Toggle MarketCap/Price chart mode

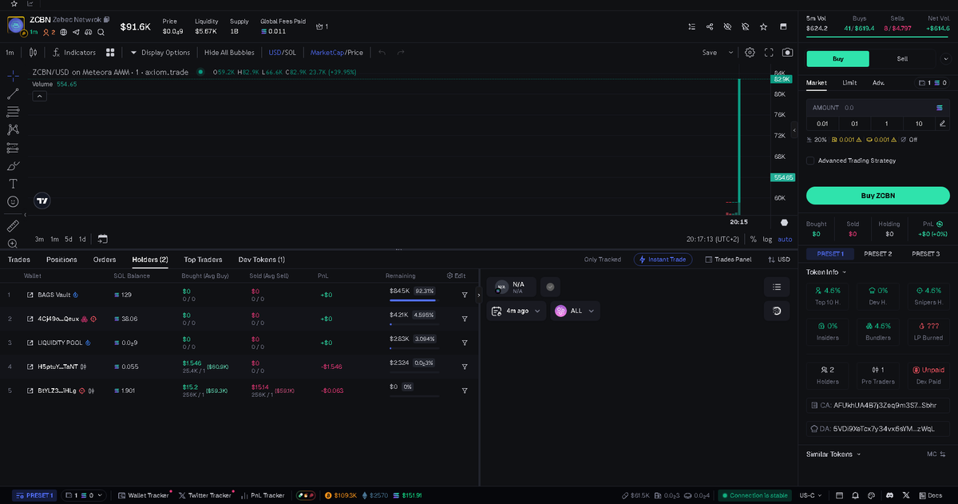click(336, 53)
